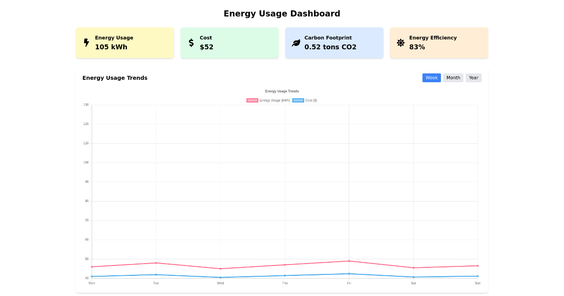Click the Sunday energy usage data point

tap(477, 265)
